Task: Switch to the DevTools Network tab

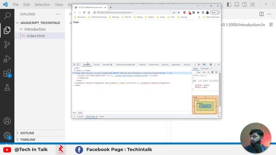Action: click(x=142, y=65)
